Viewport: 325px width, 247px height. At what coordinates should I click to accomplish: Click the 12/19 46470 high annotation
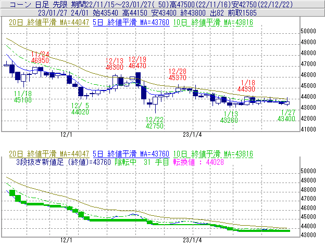[x=137, y=62]
